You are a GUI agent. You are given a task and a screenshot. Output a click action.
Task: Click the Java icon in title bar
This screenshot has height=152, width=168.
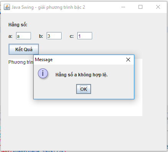coord(7,7)
